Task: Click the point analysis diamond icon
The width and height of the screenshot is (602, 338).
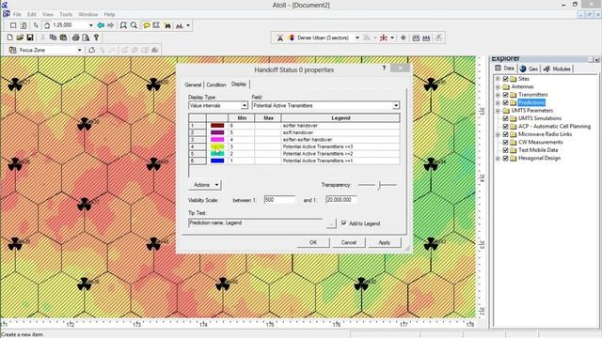Action: 404,38
